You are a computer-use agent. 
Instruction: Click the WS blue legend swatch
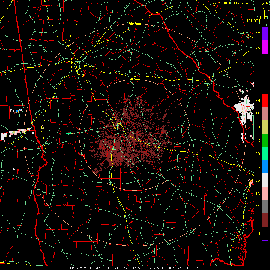point(265,167)
